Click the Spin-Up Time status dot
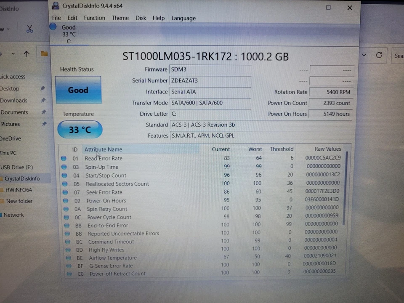The height and width of the screenshot is (303, 404). point(64,167)
